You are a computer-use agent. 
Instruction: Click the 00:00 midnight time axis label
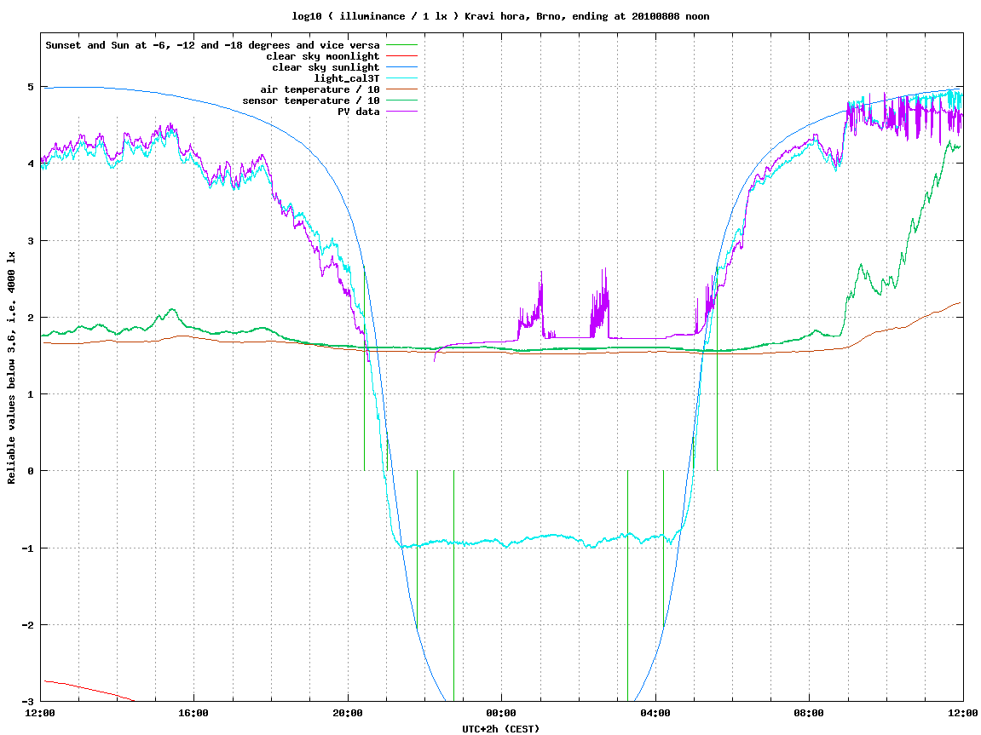tap(502, 713)
